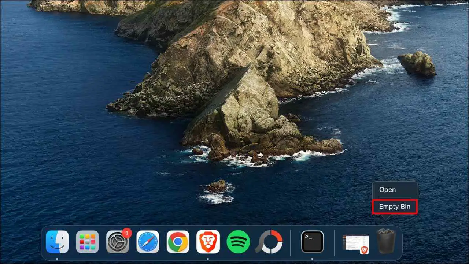Launch Safari from the Dock
469x264 pixels.
[x=148, y=242]
